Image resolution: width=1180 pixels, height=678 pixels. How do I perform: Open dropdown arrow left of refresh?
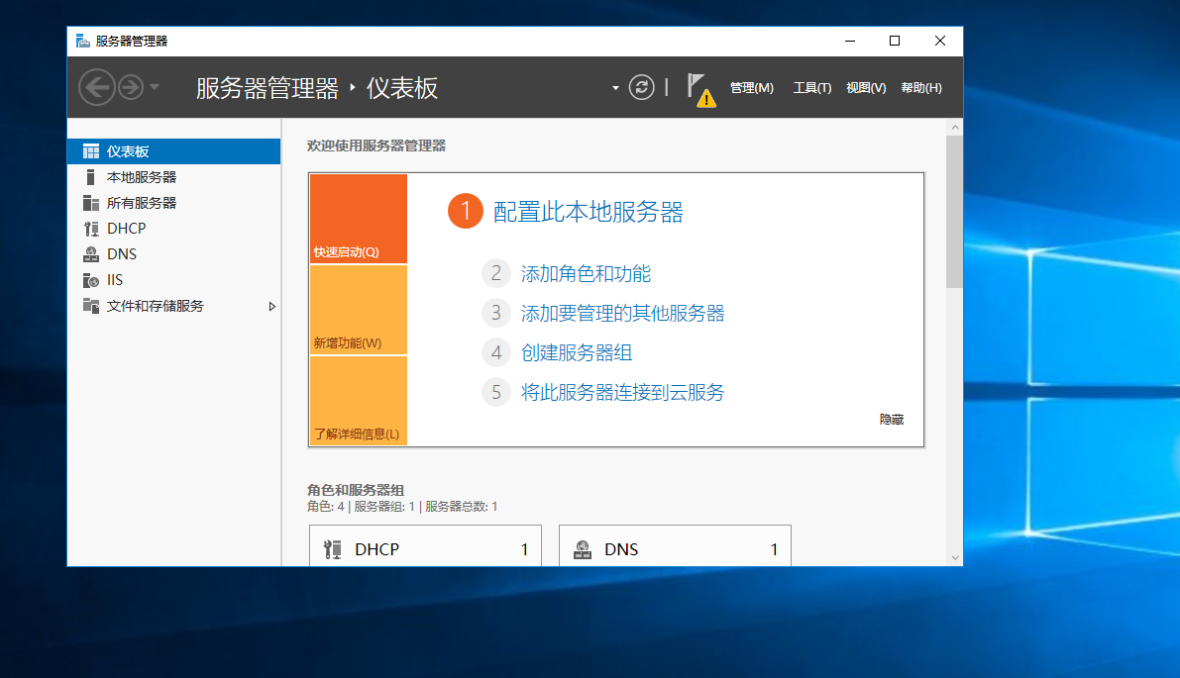pos(615,88)
